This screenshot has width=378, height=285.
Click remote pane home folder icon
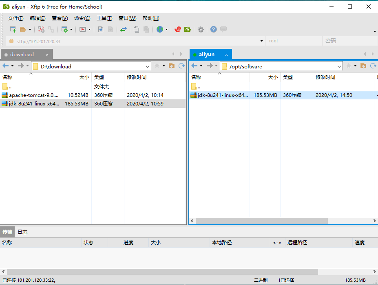click(x=363, y=66)
